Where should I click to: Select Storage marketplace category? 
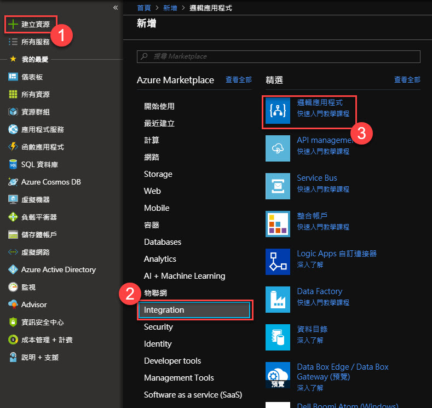[158, 174]
